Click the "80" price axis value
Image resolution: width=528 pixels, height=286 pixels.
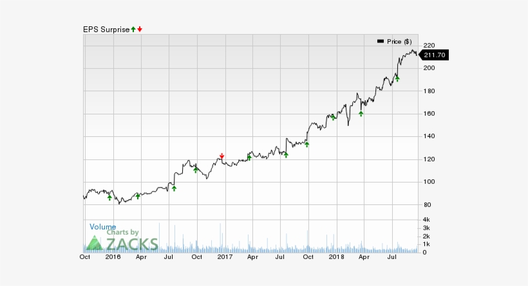[x=427, y=204]
